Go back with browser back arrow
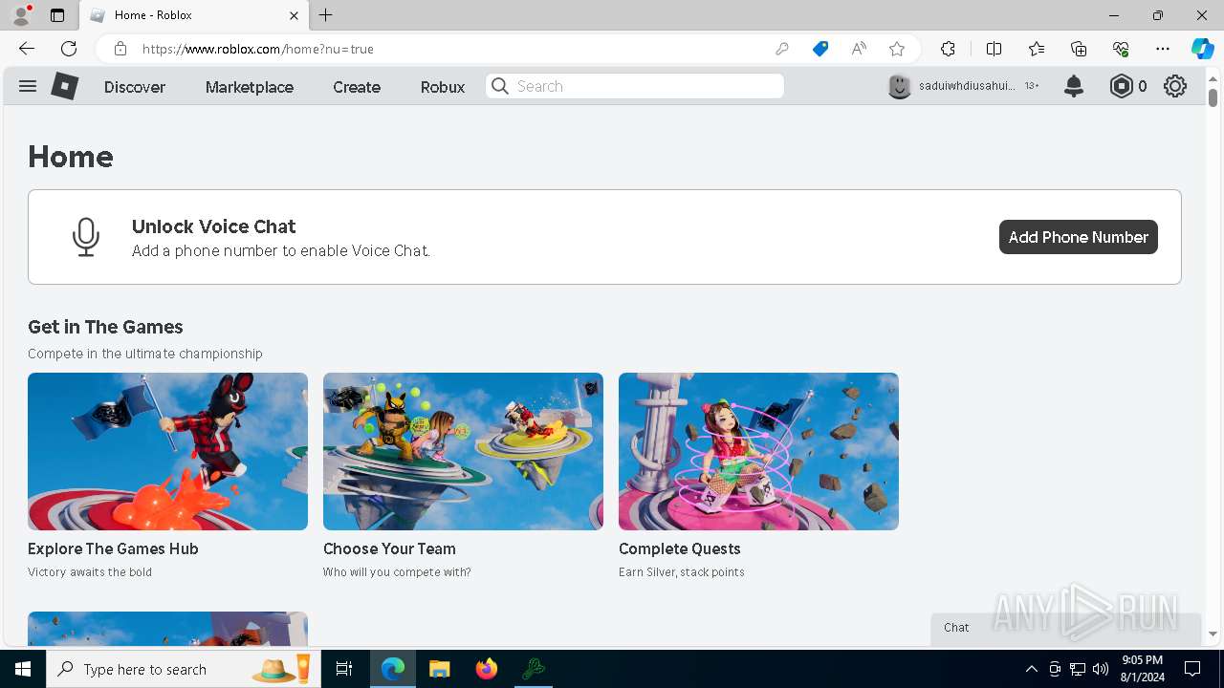The height and width of the screenshot is (688, 1224). [x=27, y=49]
